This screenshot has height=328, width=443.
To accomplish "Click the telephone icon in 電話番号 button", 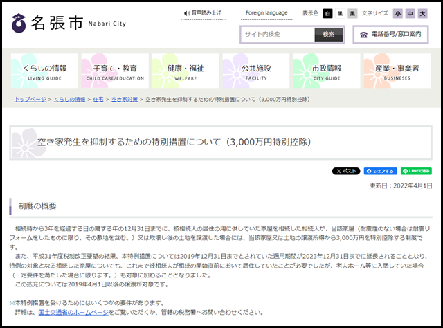I will click(363, 35).
